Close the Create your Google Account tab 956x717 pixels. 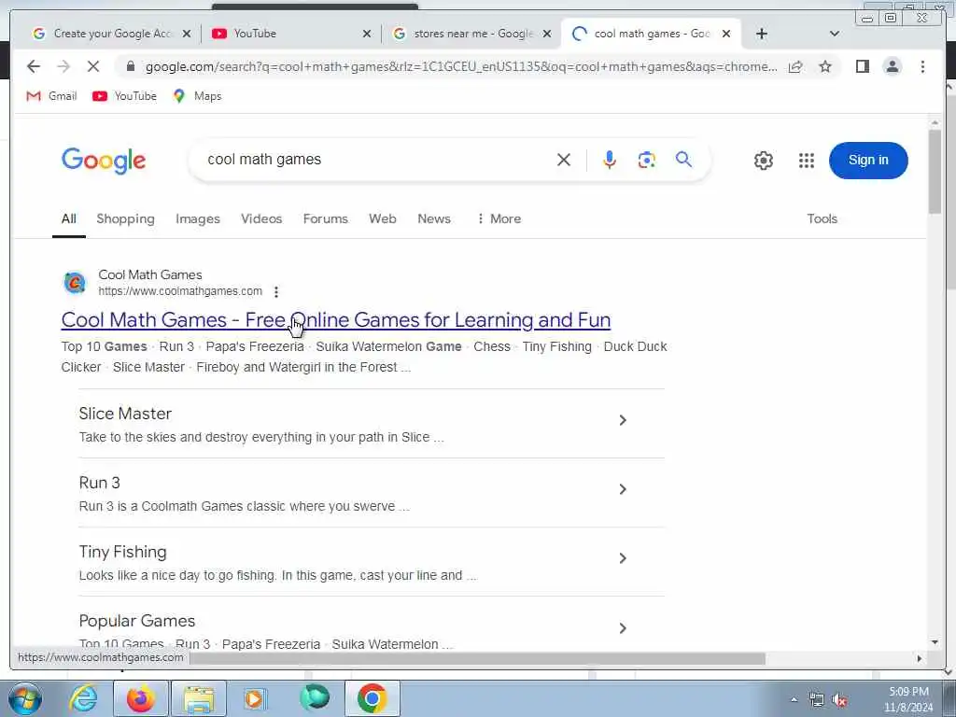coord(187,34)
